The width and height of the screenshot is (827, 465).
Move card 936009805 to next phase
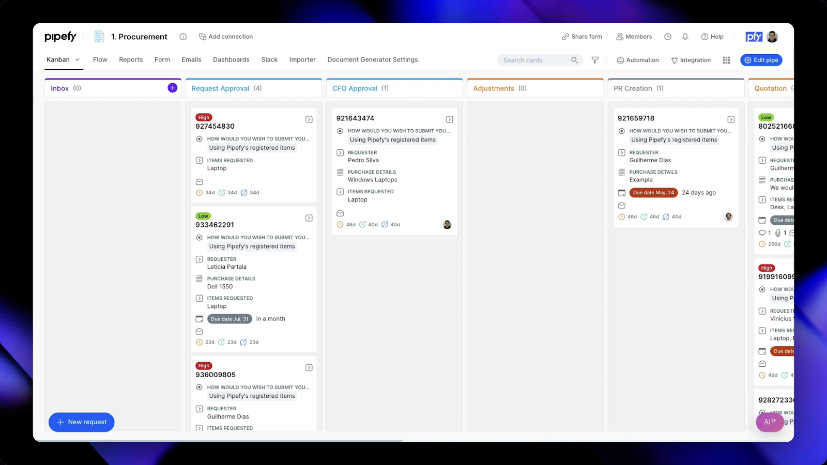(x=309, y=368)
